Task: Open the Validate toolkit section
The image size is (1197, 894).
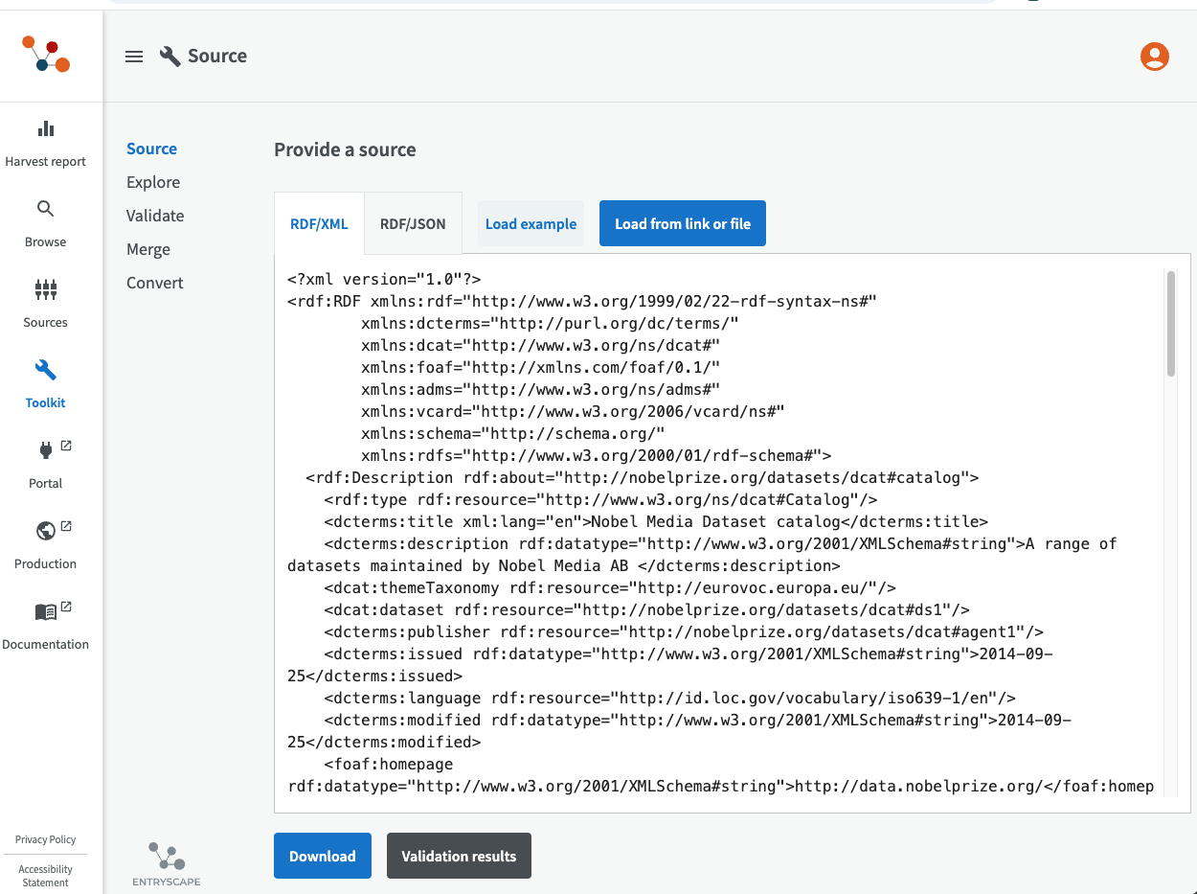Action: [155, 216]
